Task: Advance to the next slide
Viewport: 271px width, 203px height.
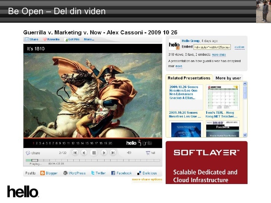Action: (104, 153)
